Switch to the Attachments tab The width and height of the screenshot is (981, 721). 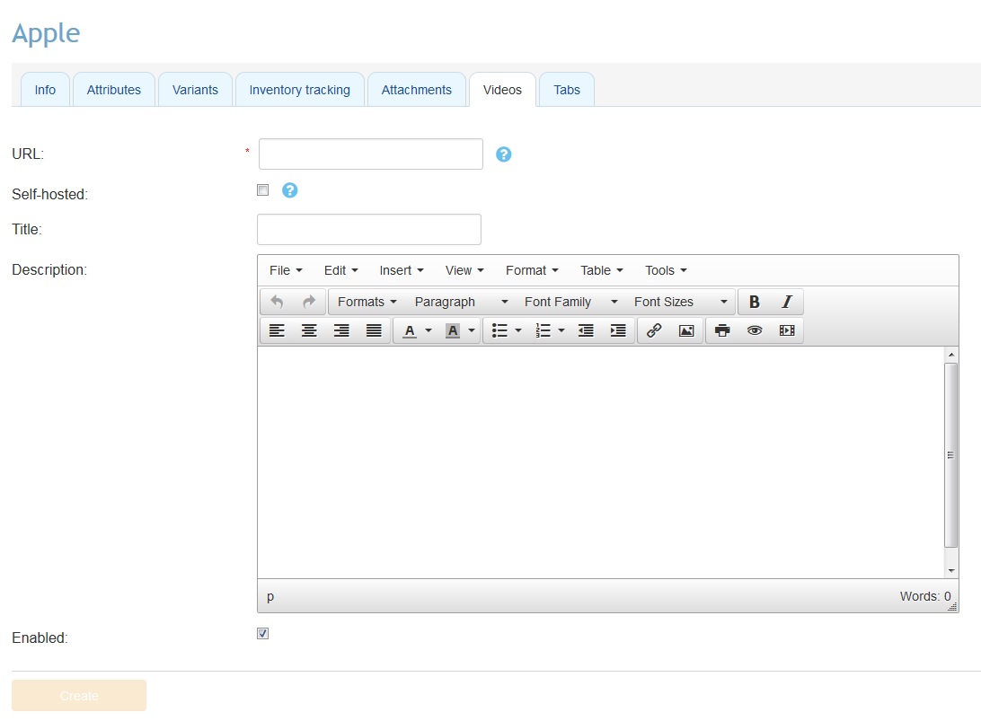[x=417, y=90]
